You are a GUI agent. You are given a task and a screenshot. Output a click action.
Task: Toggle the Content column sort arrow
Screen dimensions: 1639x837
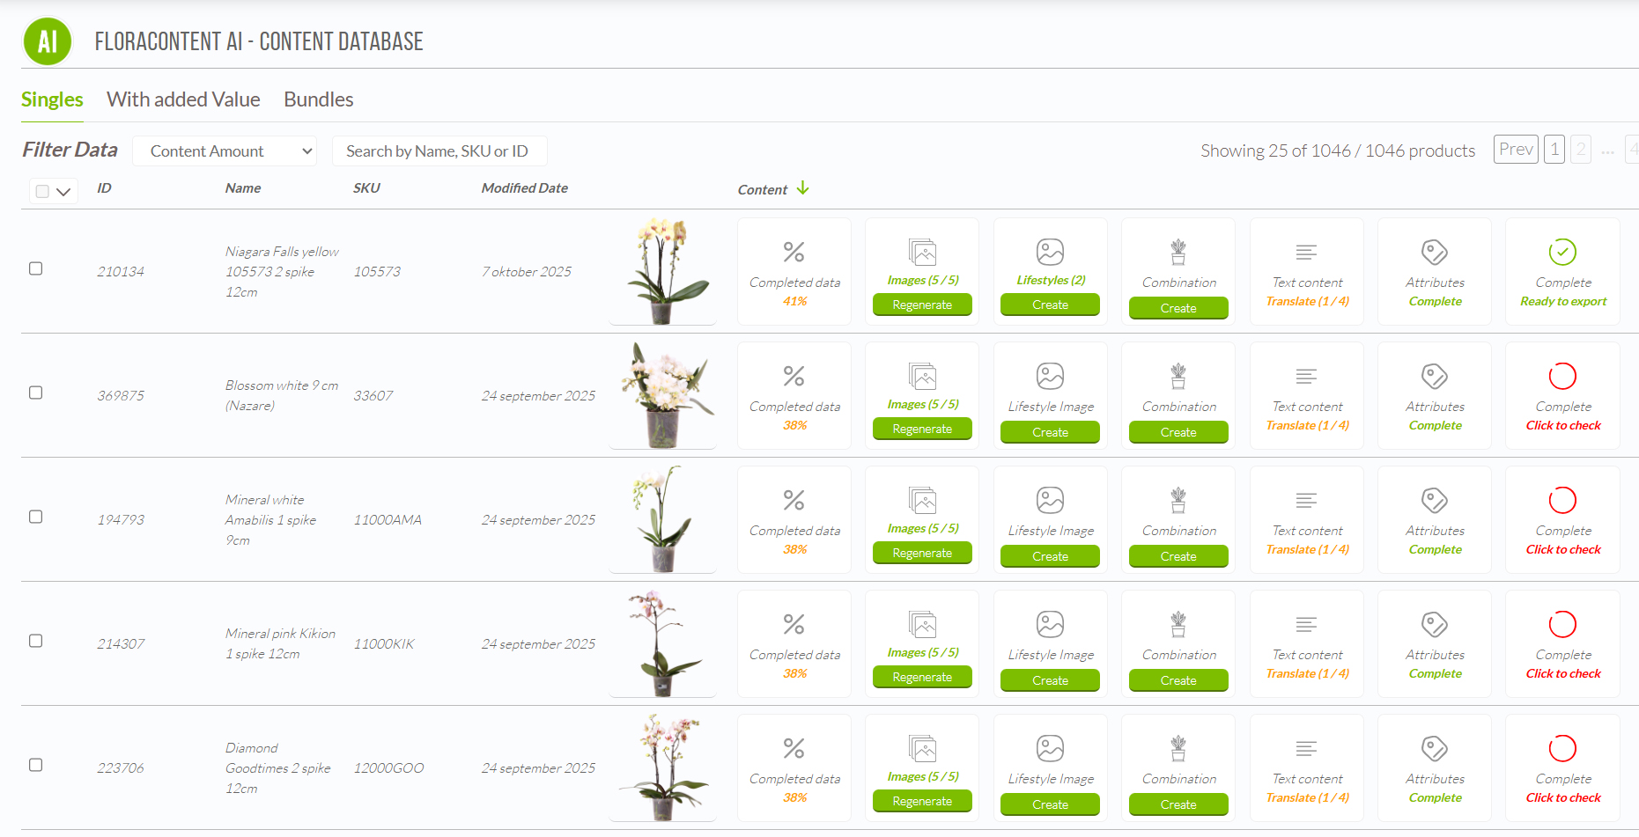point(802,188)
